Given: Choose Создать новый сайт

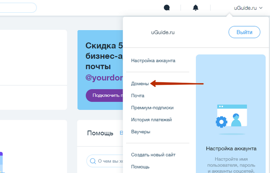Looking at the screenshot, I should point(153,154).
